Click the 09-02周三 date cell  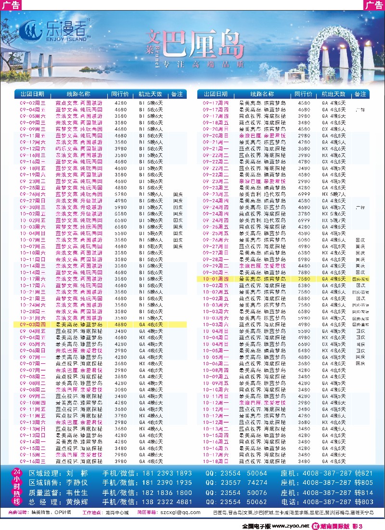tap(32, 103)
